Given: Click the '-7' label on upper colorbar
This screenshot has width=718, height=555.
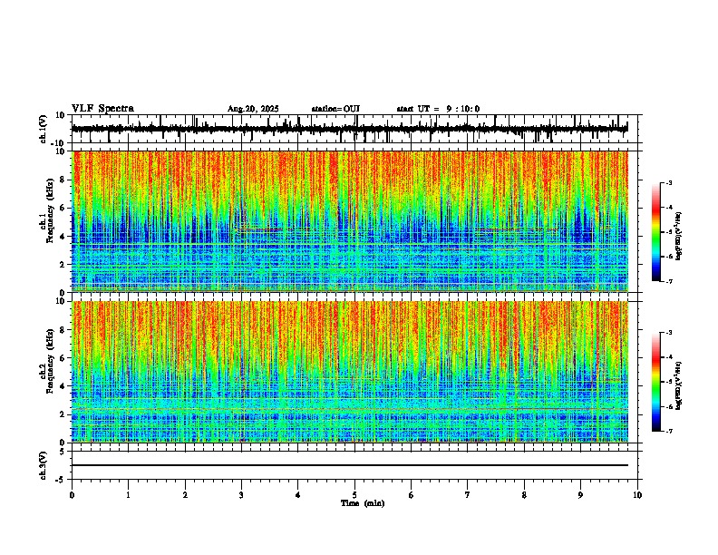Looking at the screenshot, I should (669, 281).
